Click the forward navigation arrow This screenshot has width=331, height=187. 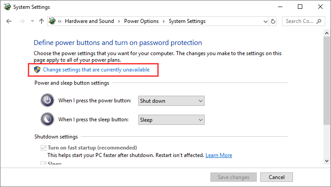[22, 21]
